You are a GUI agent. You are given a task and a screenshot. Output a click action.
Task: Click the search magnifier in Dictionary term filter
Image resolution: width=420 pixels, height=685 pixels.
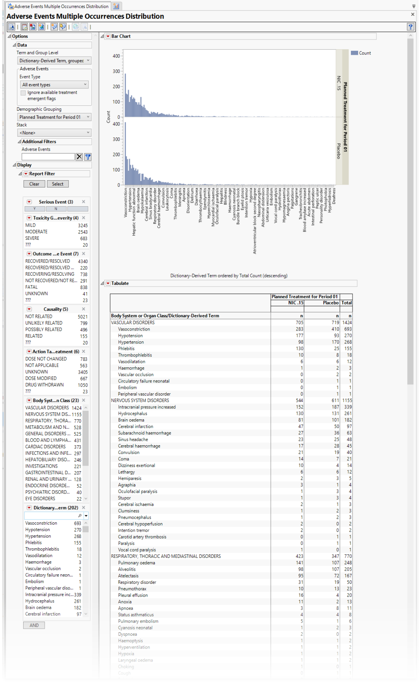80,516
